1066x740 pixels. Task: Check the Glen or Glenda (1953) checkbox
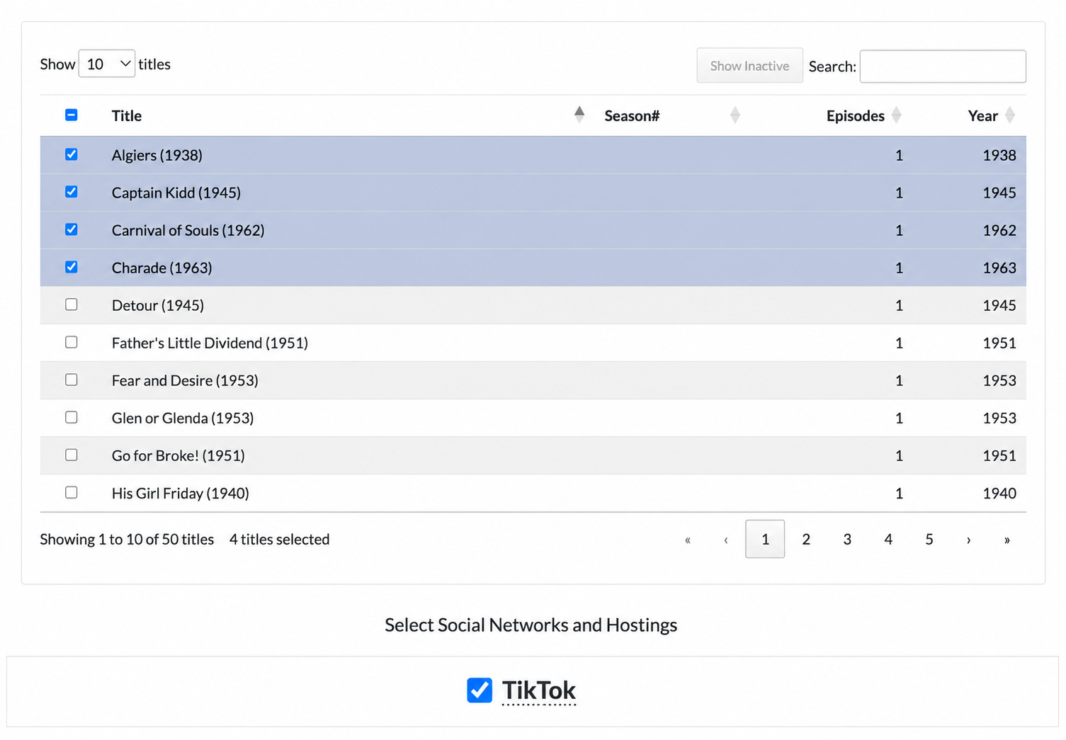pyautogui.click(x=72, y=417)
